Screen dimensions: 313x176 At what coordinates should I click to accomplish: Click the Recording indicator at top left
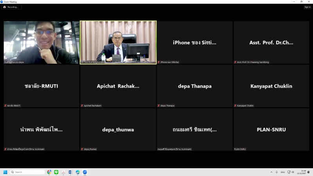pyautogui.click(x=11, y=7)
